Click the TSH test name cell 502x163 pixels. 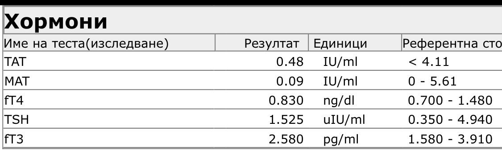click(109, 119)
